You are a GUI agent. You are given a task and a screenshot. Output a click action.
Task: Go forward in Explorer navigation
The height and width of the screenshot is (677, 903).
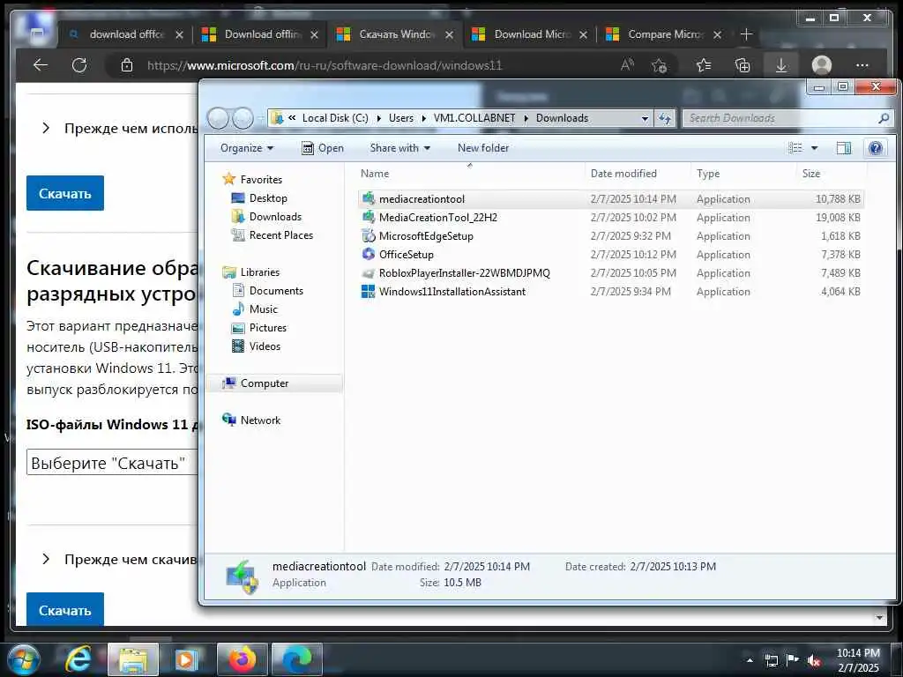pos(243,118)
